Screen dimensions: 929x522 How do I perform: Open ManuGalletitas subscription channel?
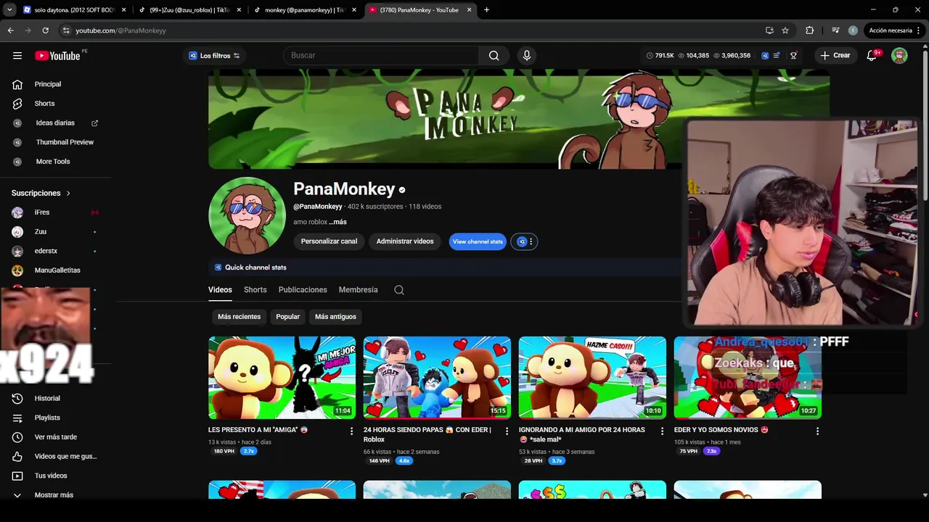point(56,270)
